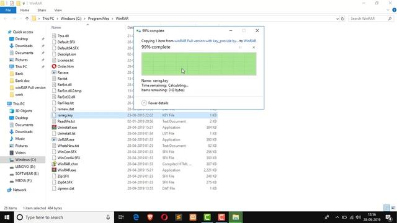Open XAMPP from the taskbar
This screenshot has height=223, width=397.
193,217
